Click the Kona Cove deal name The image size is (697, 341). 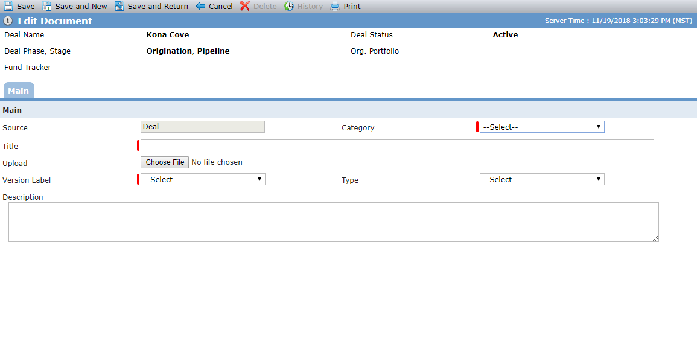[168, 34]
